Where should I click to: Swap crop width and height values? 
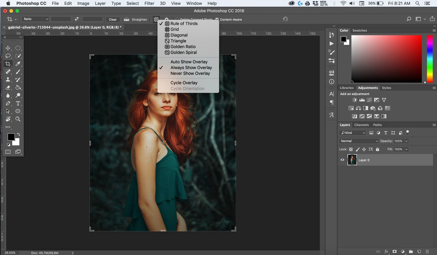pyautogui.click(x=76, y=19)
